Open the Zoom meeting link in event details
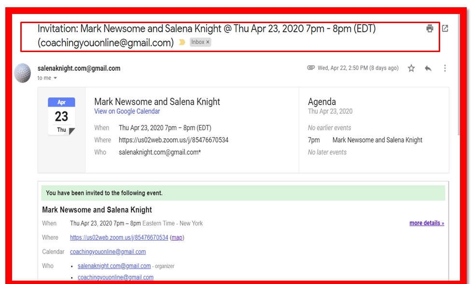 pos(119,238)
